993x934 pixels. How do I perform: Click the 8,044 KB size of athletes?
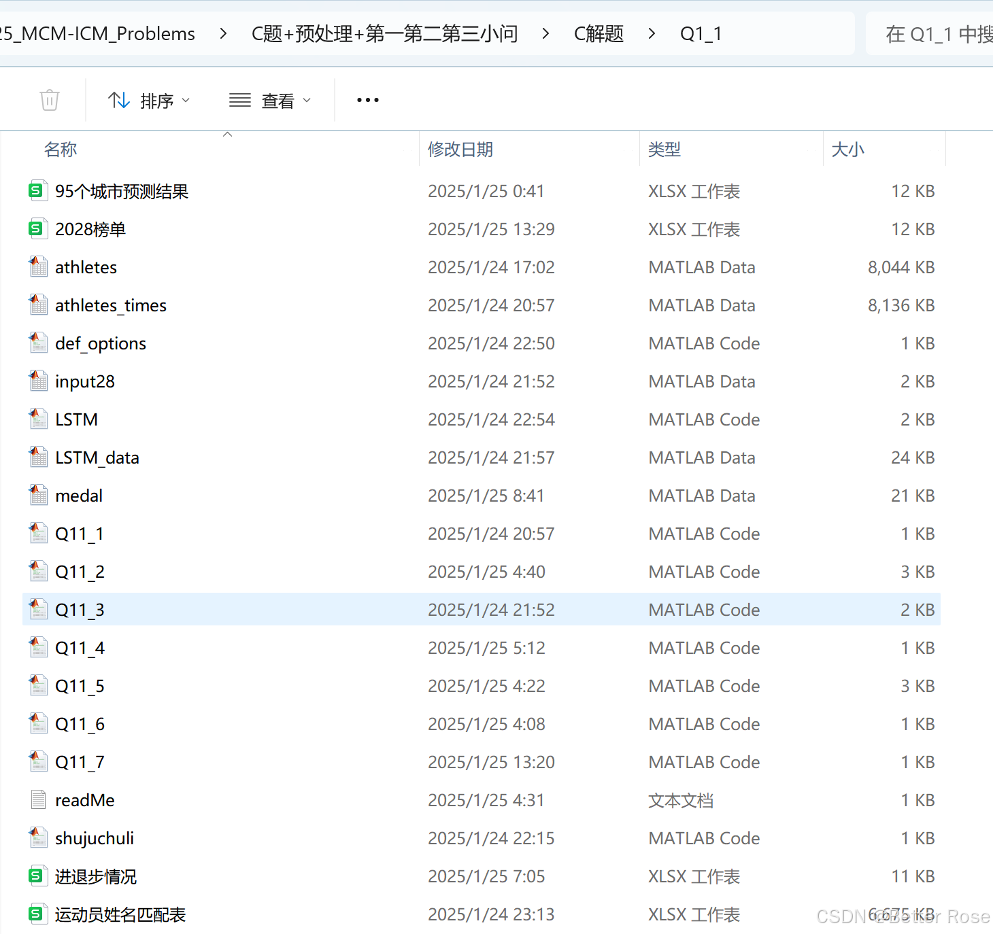pyautogui.click(x=901, y=268)
